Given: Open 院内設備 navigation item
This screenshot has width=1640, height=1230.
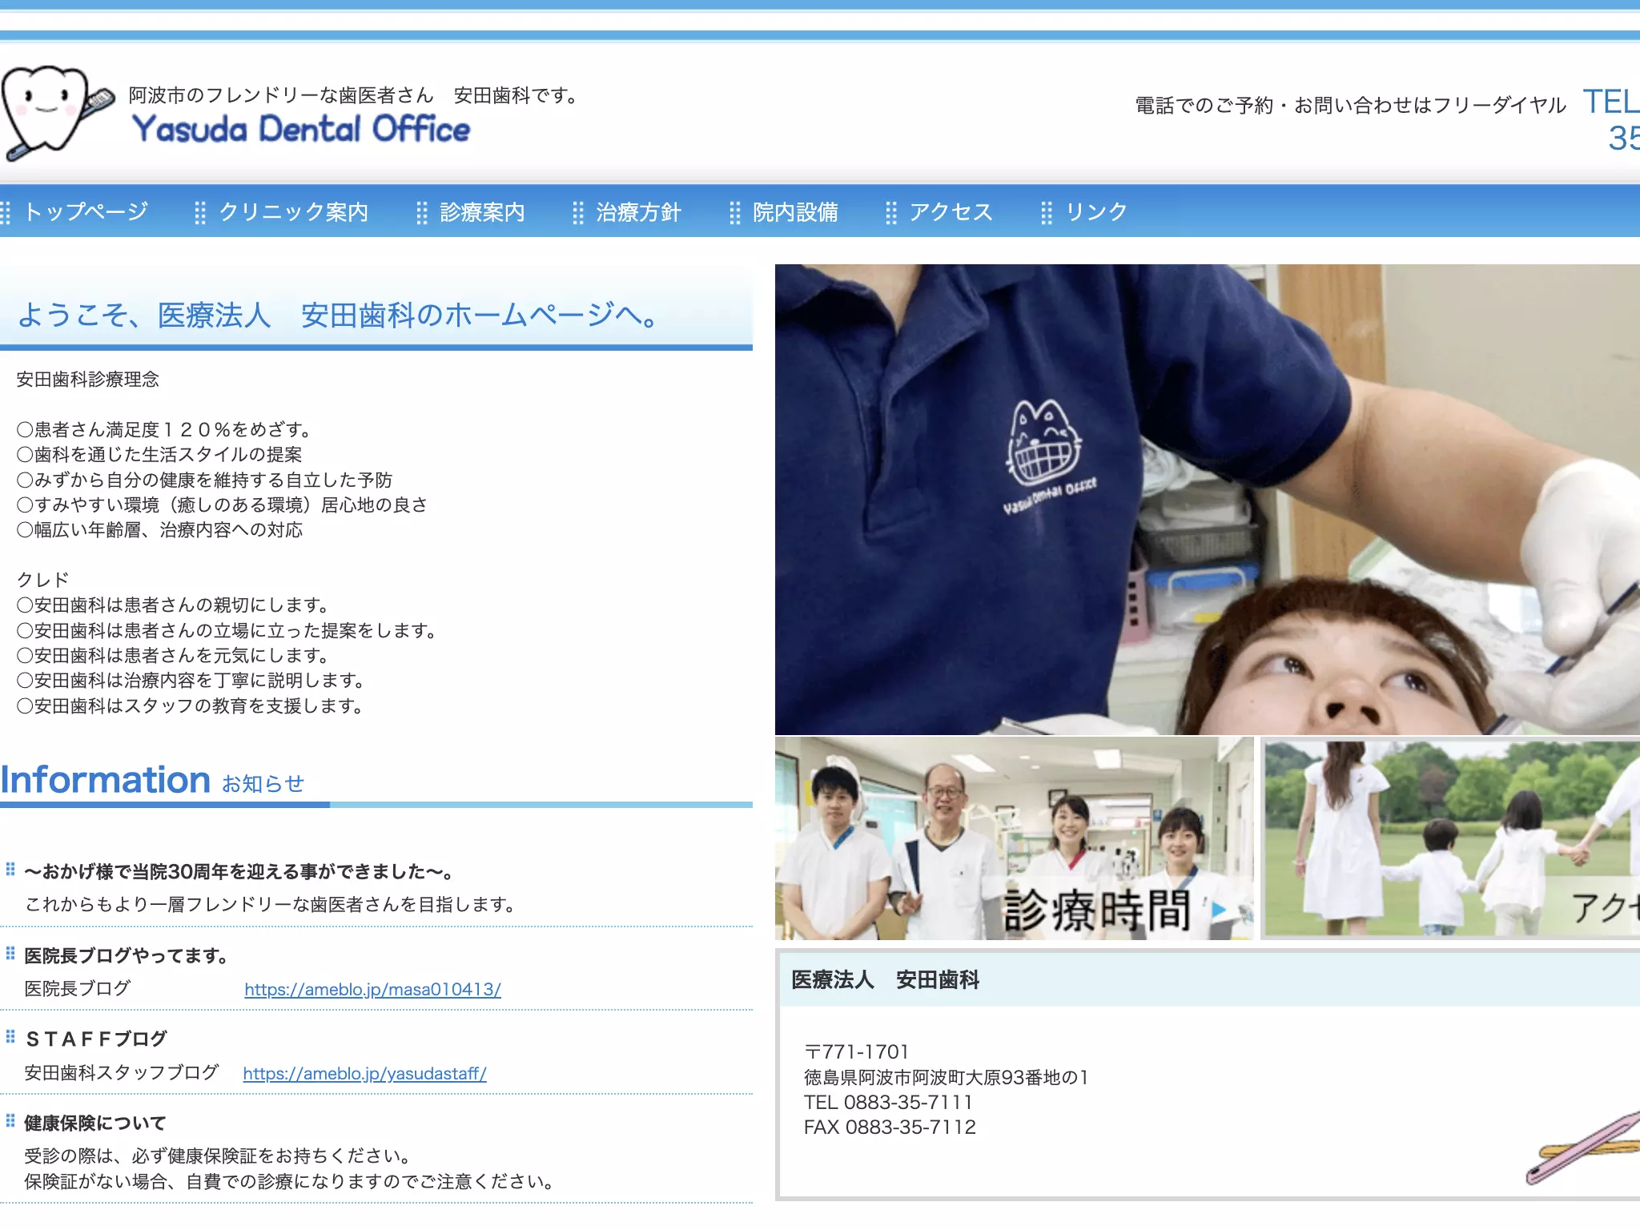Looking at the screenshot, I should 795,211.
